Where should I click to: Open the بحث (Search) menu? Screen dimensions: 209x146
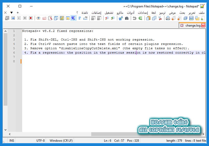pos(182,13)
